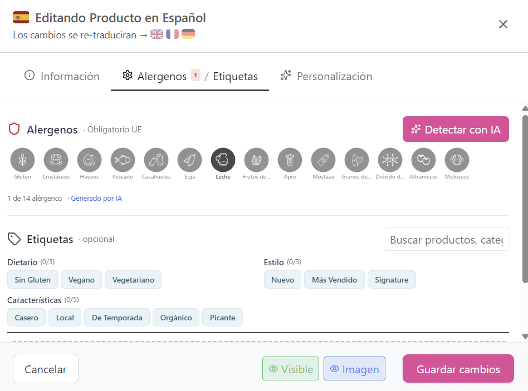This screenshot has height=391, width=528.
Task: Enable the Vegano dietary tag
Action: [x=81, y=279]
